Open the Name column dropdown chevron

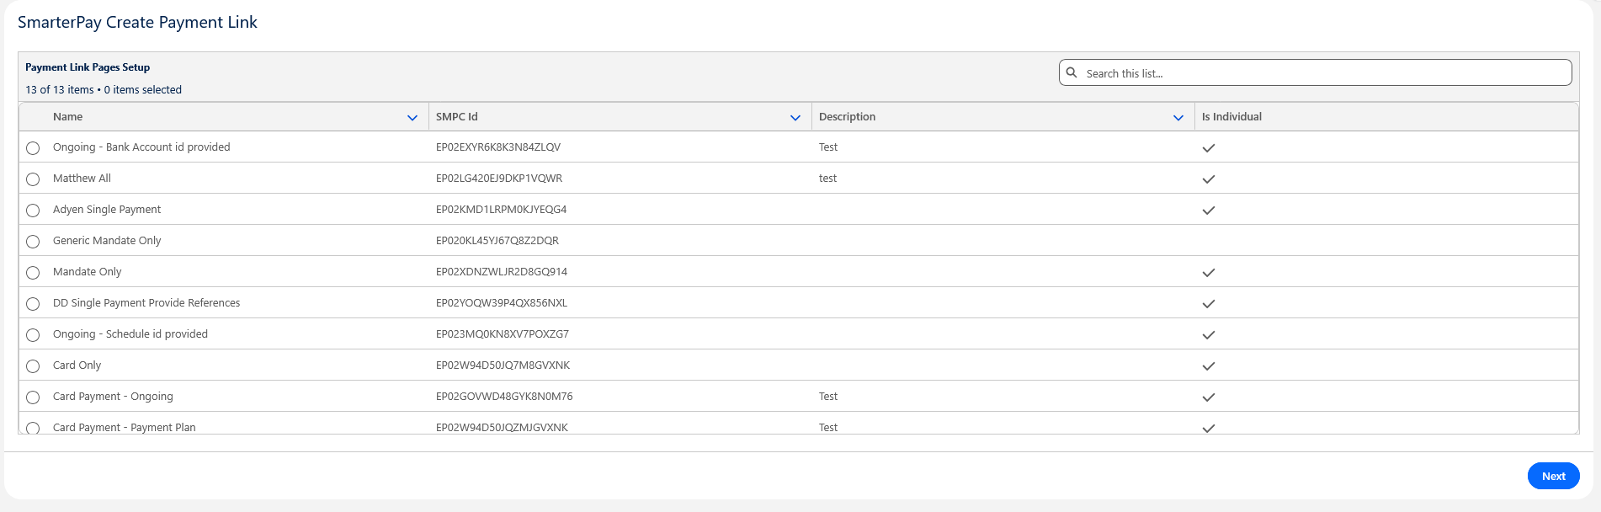pos(412,118)
